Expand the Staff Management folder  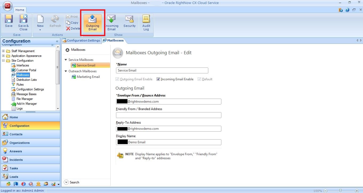(x=3, y=51)
